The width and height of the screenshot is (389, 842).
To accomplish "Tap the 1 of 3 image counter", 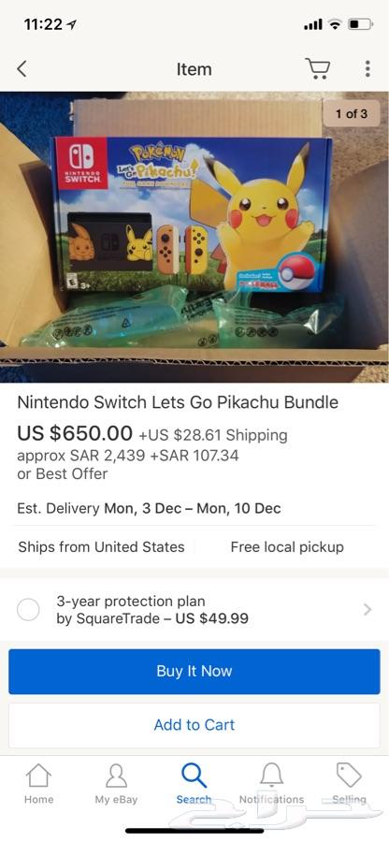I will click(352, 114).
